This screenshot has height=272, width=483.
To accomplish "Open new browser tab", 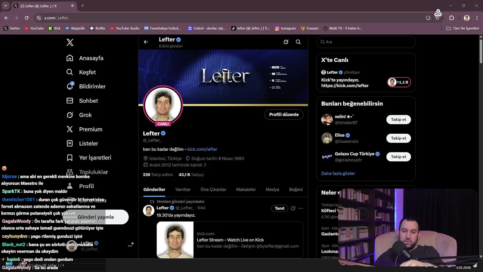I will pos(83,6).
